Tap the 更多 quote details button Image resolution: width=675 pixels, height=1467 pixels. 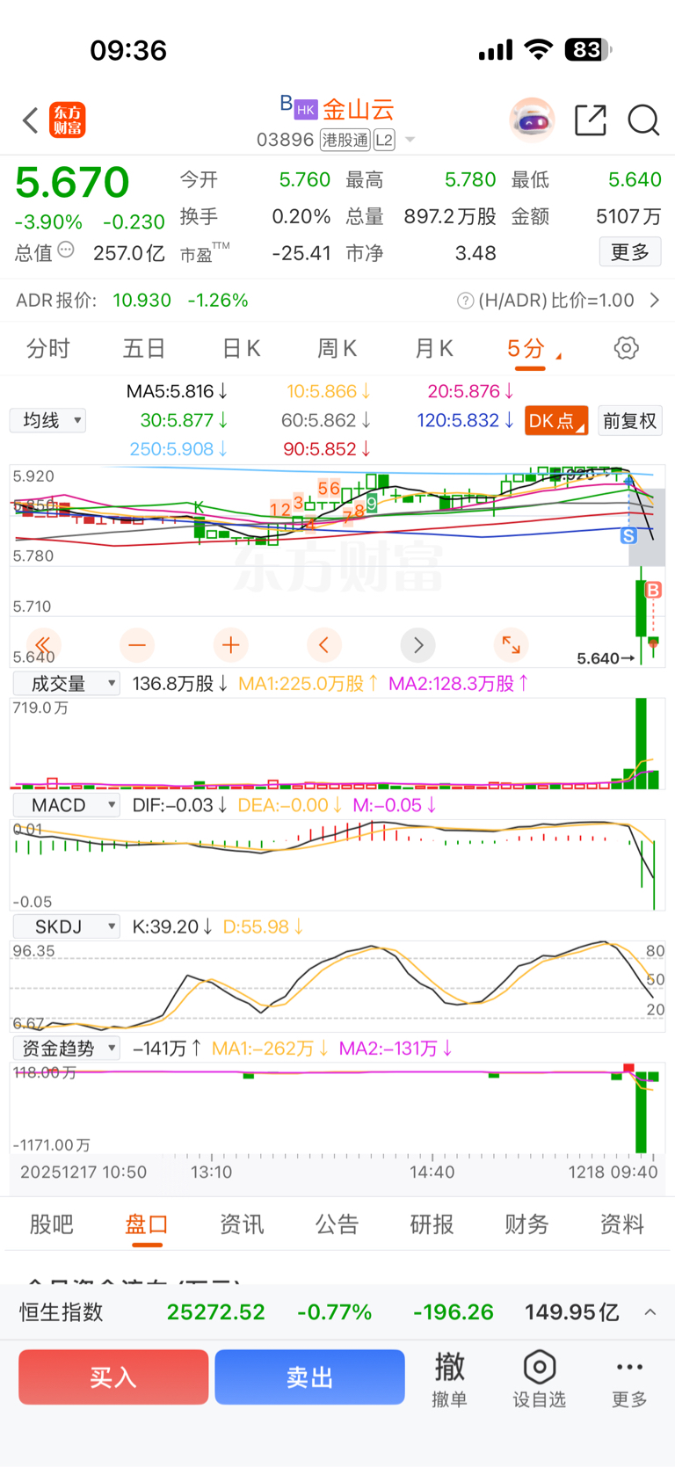[630, 252]
